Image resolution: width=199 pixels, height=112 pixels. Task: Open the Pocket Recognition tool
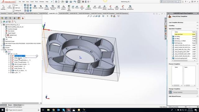click(130, 7)
